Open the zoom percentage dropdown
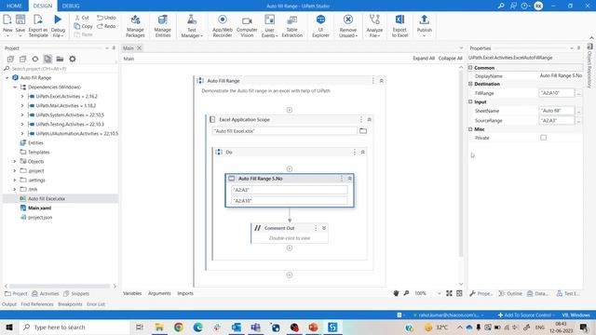The width and height of the screenshot is (596, 335). tap(439, 293)
